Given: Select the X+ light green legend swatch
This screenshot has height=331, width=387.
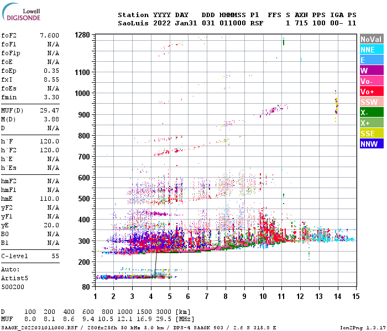Looking at the screenshot, I should point(372,123).
